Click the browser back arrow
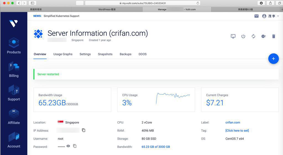 click(19, 3)
